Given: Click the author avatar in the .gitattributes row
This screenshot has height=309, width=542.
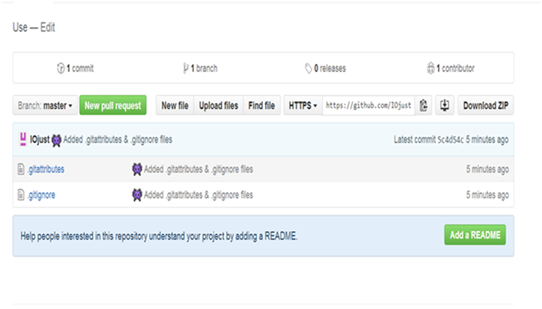Looking at the screenshot, I should pos(137,169).
